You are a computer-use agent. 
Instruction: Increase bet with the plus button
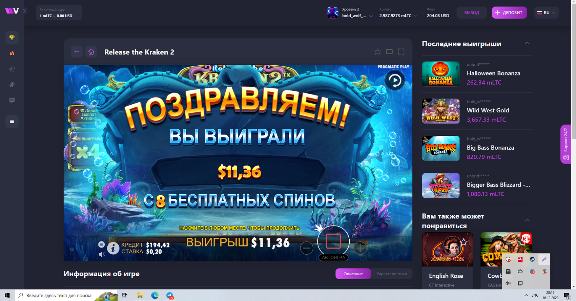coord(360,248)
